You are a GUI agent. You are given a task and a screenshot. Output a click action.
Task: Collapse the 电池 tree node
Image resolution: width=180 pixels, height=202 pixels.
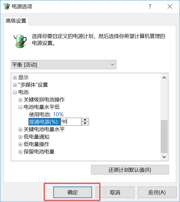[x=15, y=92]
